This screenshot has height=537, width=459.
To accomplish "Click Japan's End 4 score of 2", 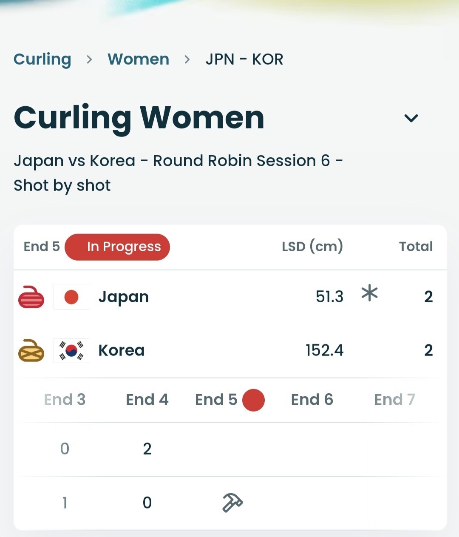I will pyautogui.click(x=147, y=449).
